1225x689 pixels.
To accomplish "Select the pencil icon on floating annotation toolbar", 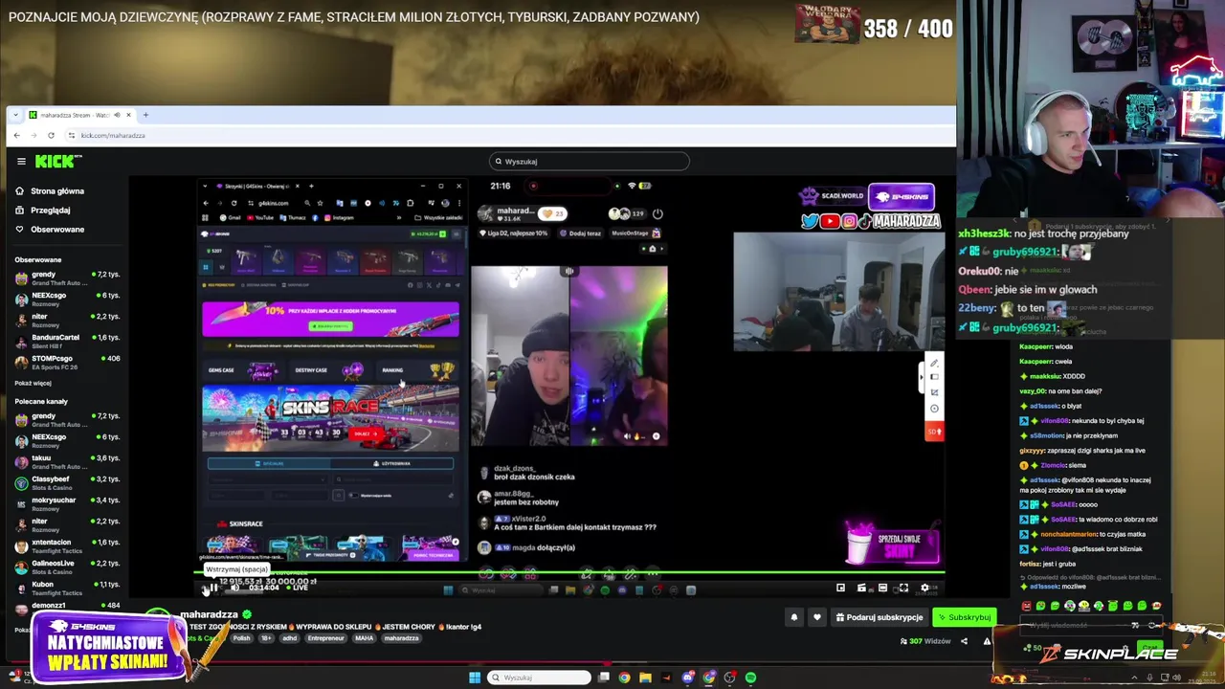I will click(934, 364).
